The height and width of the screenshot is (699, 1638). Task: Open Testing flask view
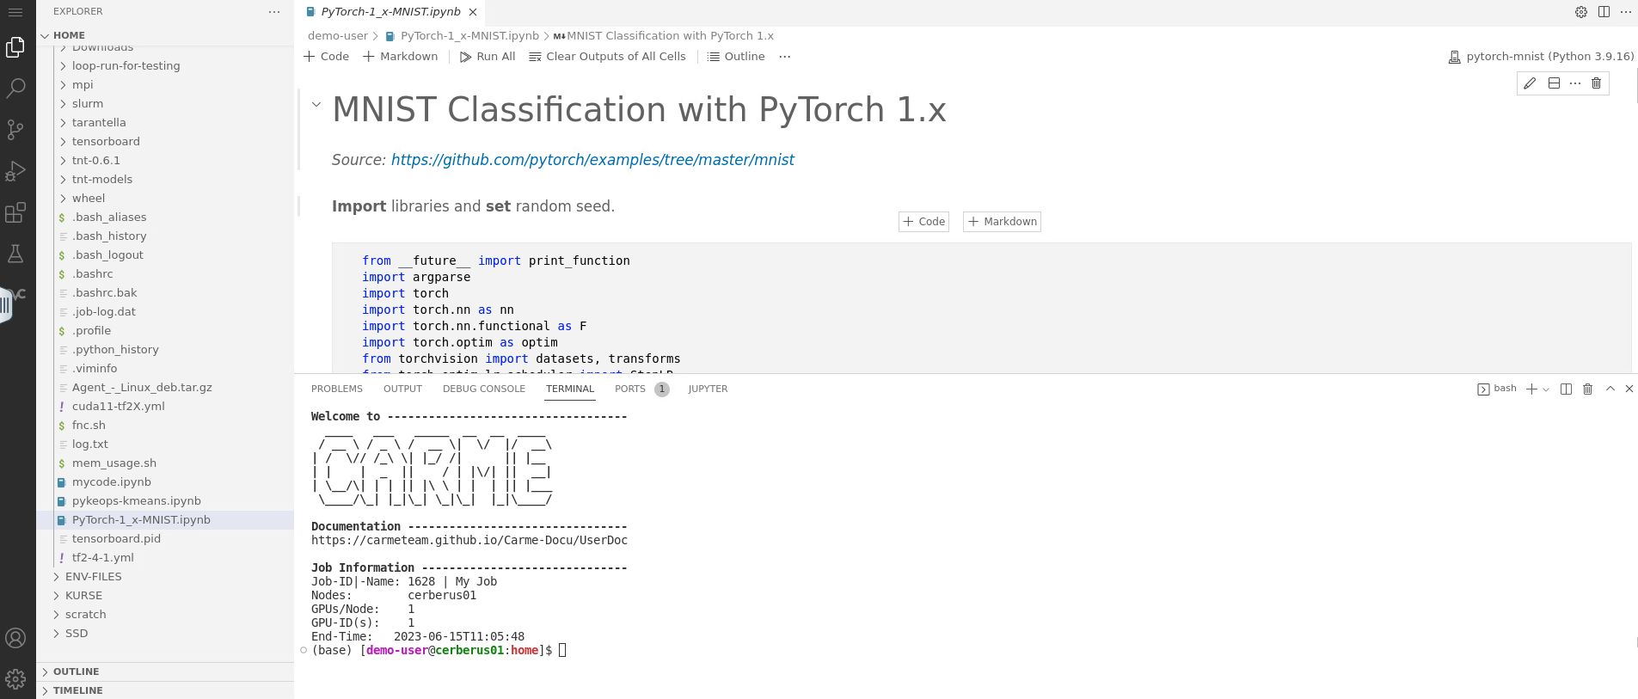click(x=15, y=253)
